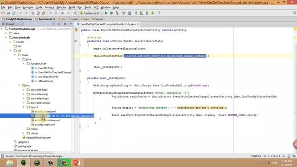Open the Navigate menu
The image size is (297, 167).
point(28,7)
